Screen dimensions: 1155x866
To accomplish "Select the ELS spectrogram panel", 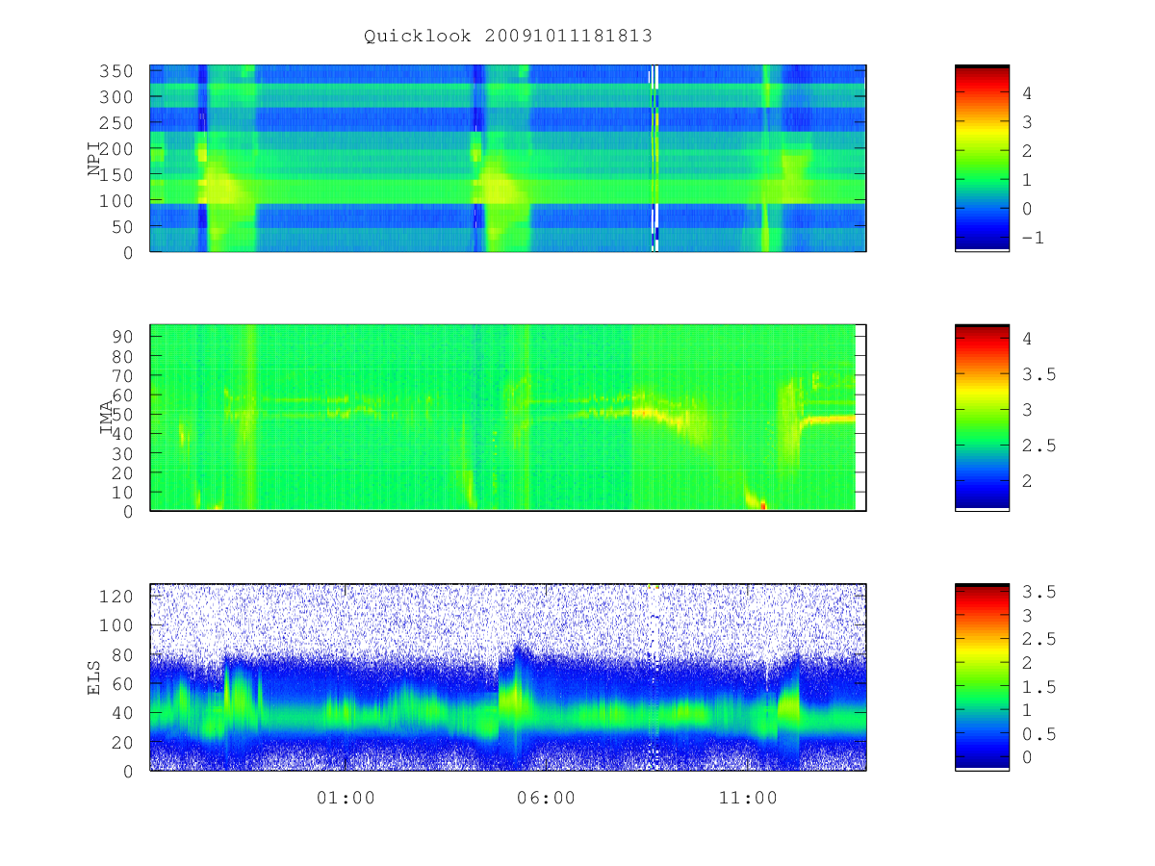I will tap(508, 677).
